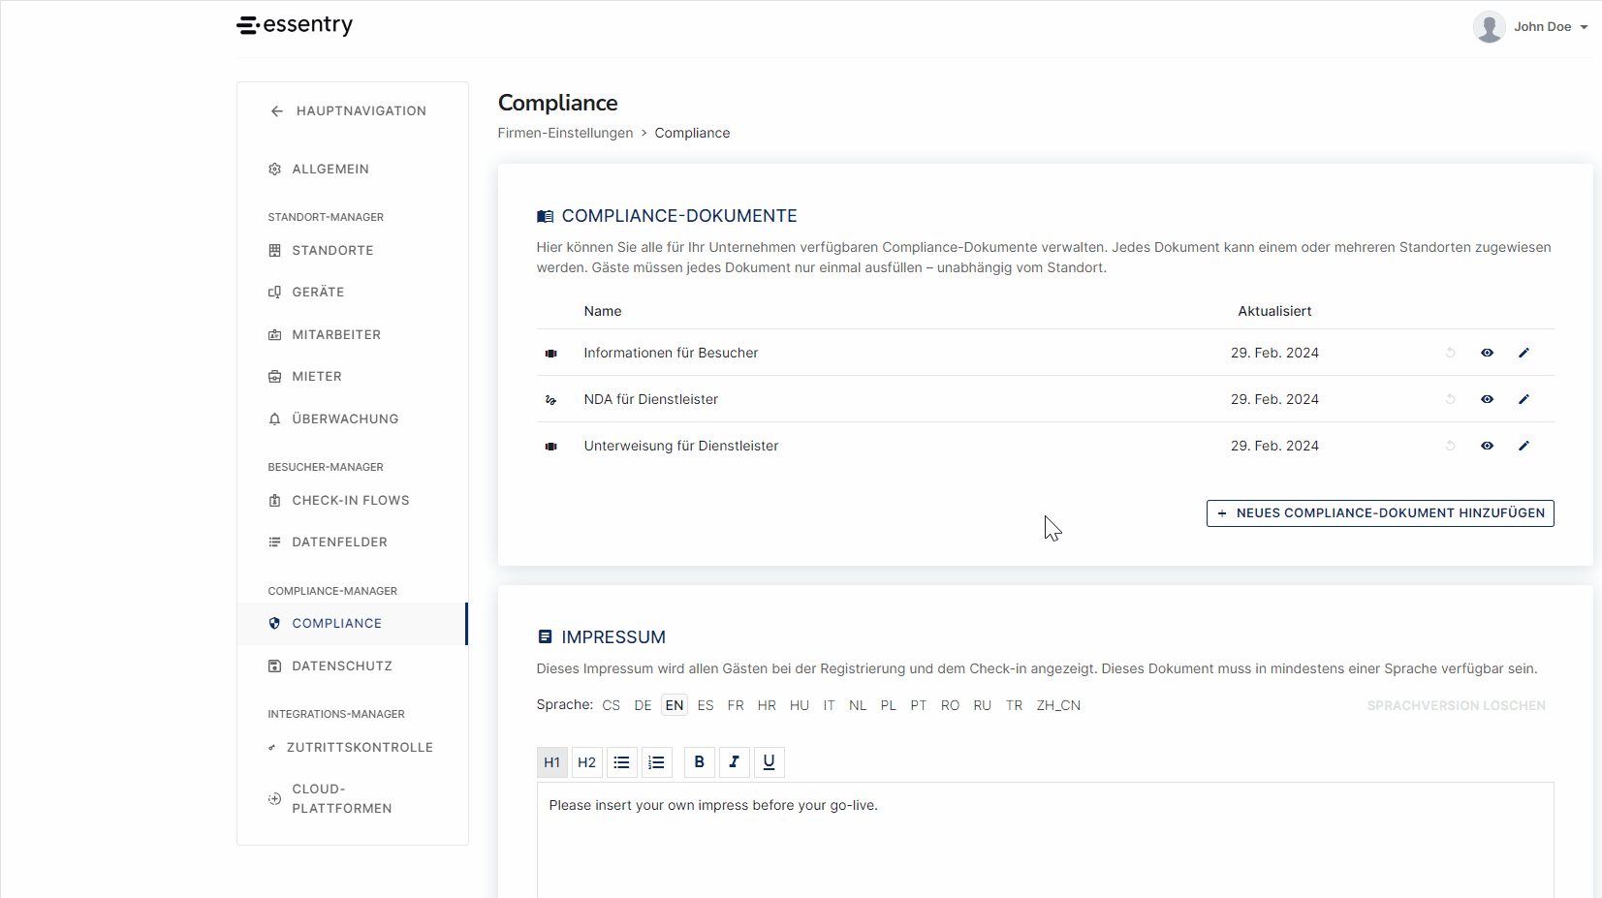Select HU language tab
The height and width of the screenshot is (898, 1602).
tap(799, 706)
